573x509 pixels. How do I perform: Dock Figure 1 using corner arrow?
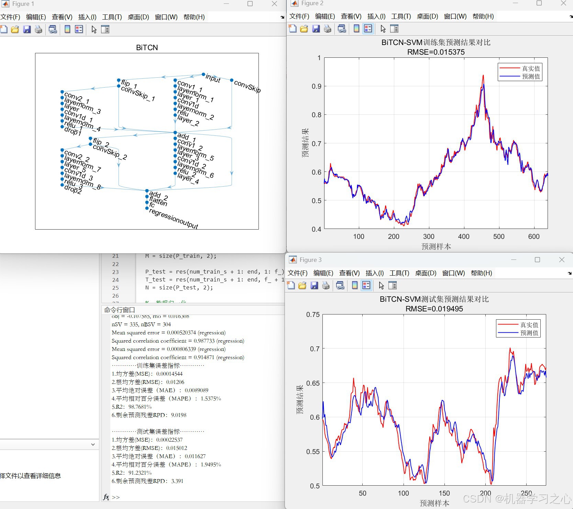[282, 17]
